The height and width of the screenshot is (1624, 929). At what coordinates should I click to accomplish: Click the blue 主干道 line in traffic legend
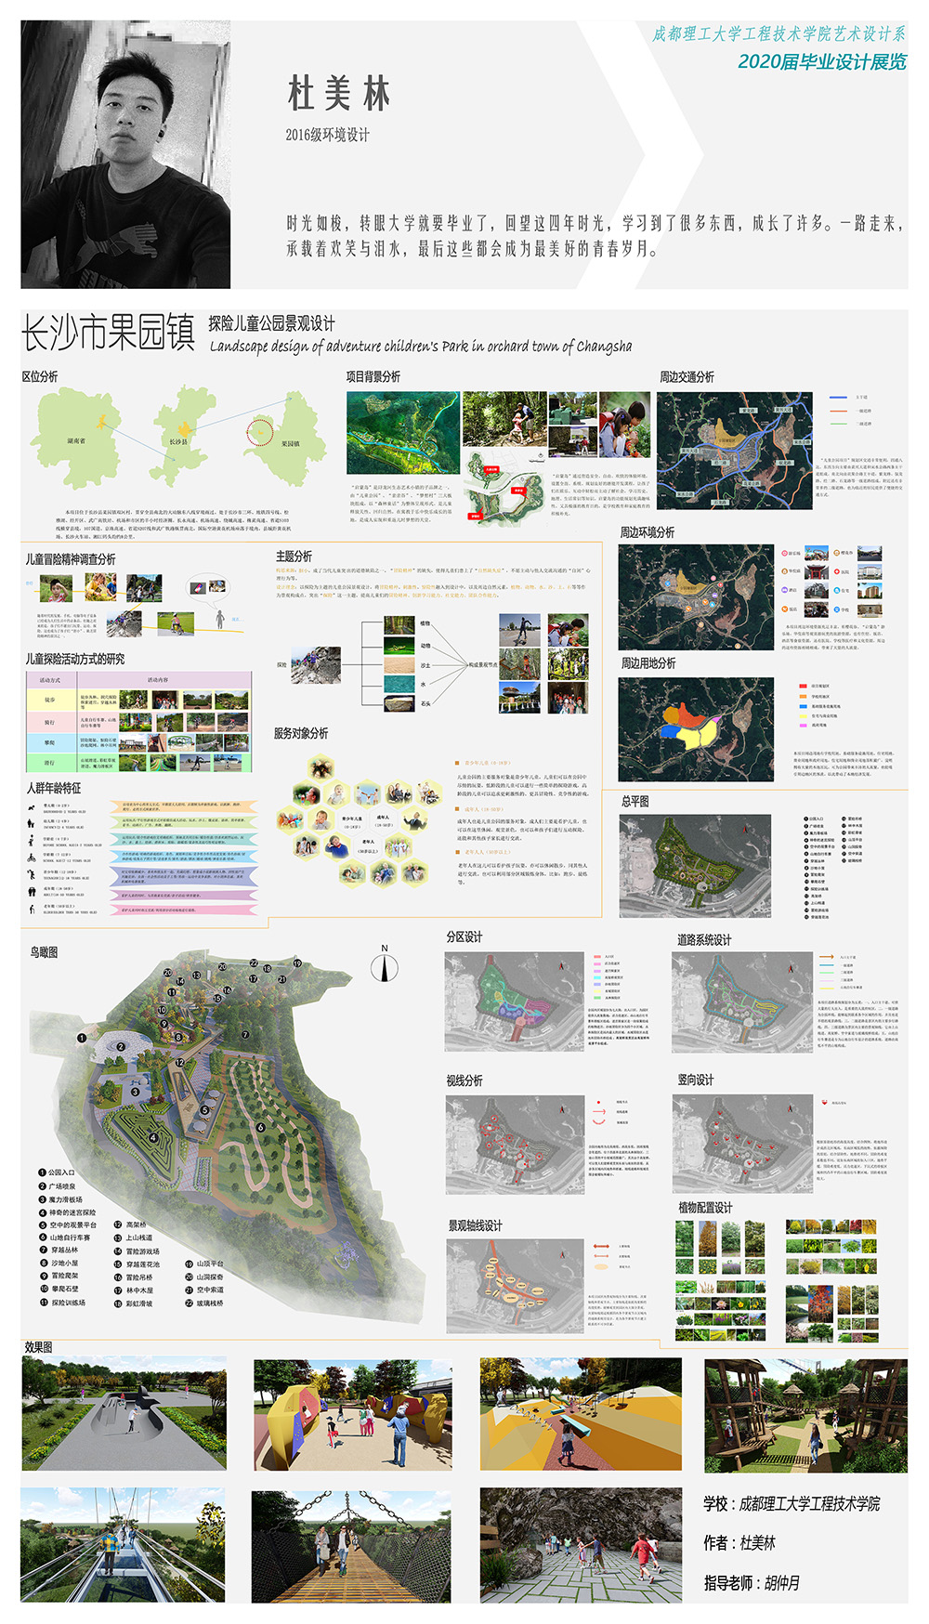pos(838,397)
